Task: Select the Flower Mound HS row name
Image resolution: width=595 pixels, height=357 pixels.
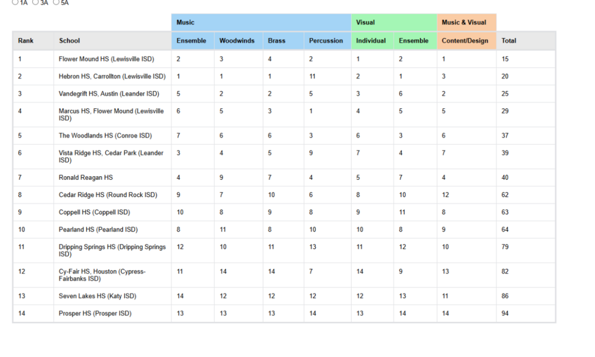Action: pyautogui.click(x=106, y=59)
